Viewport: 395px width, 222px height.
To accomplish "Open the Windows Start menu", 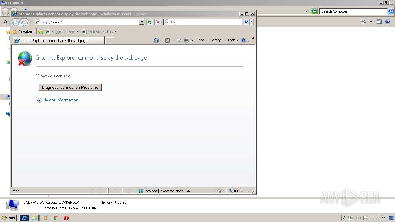I will [8, 218].
